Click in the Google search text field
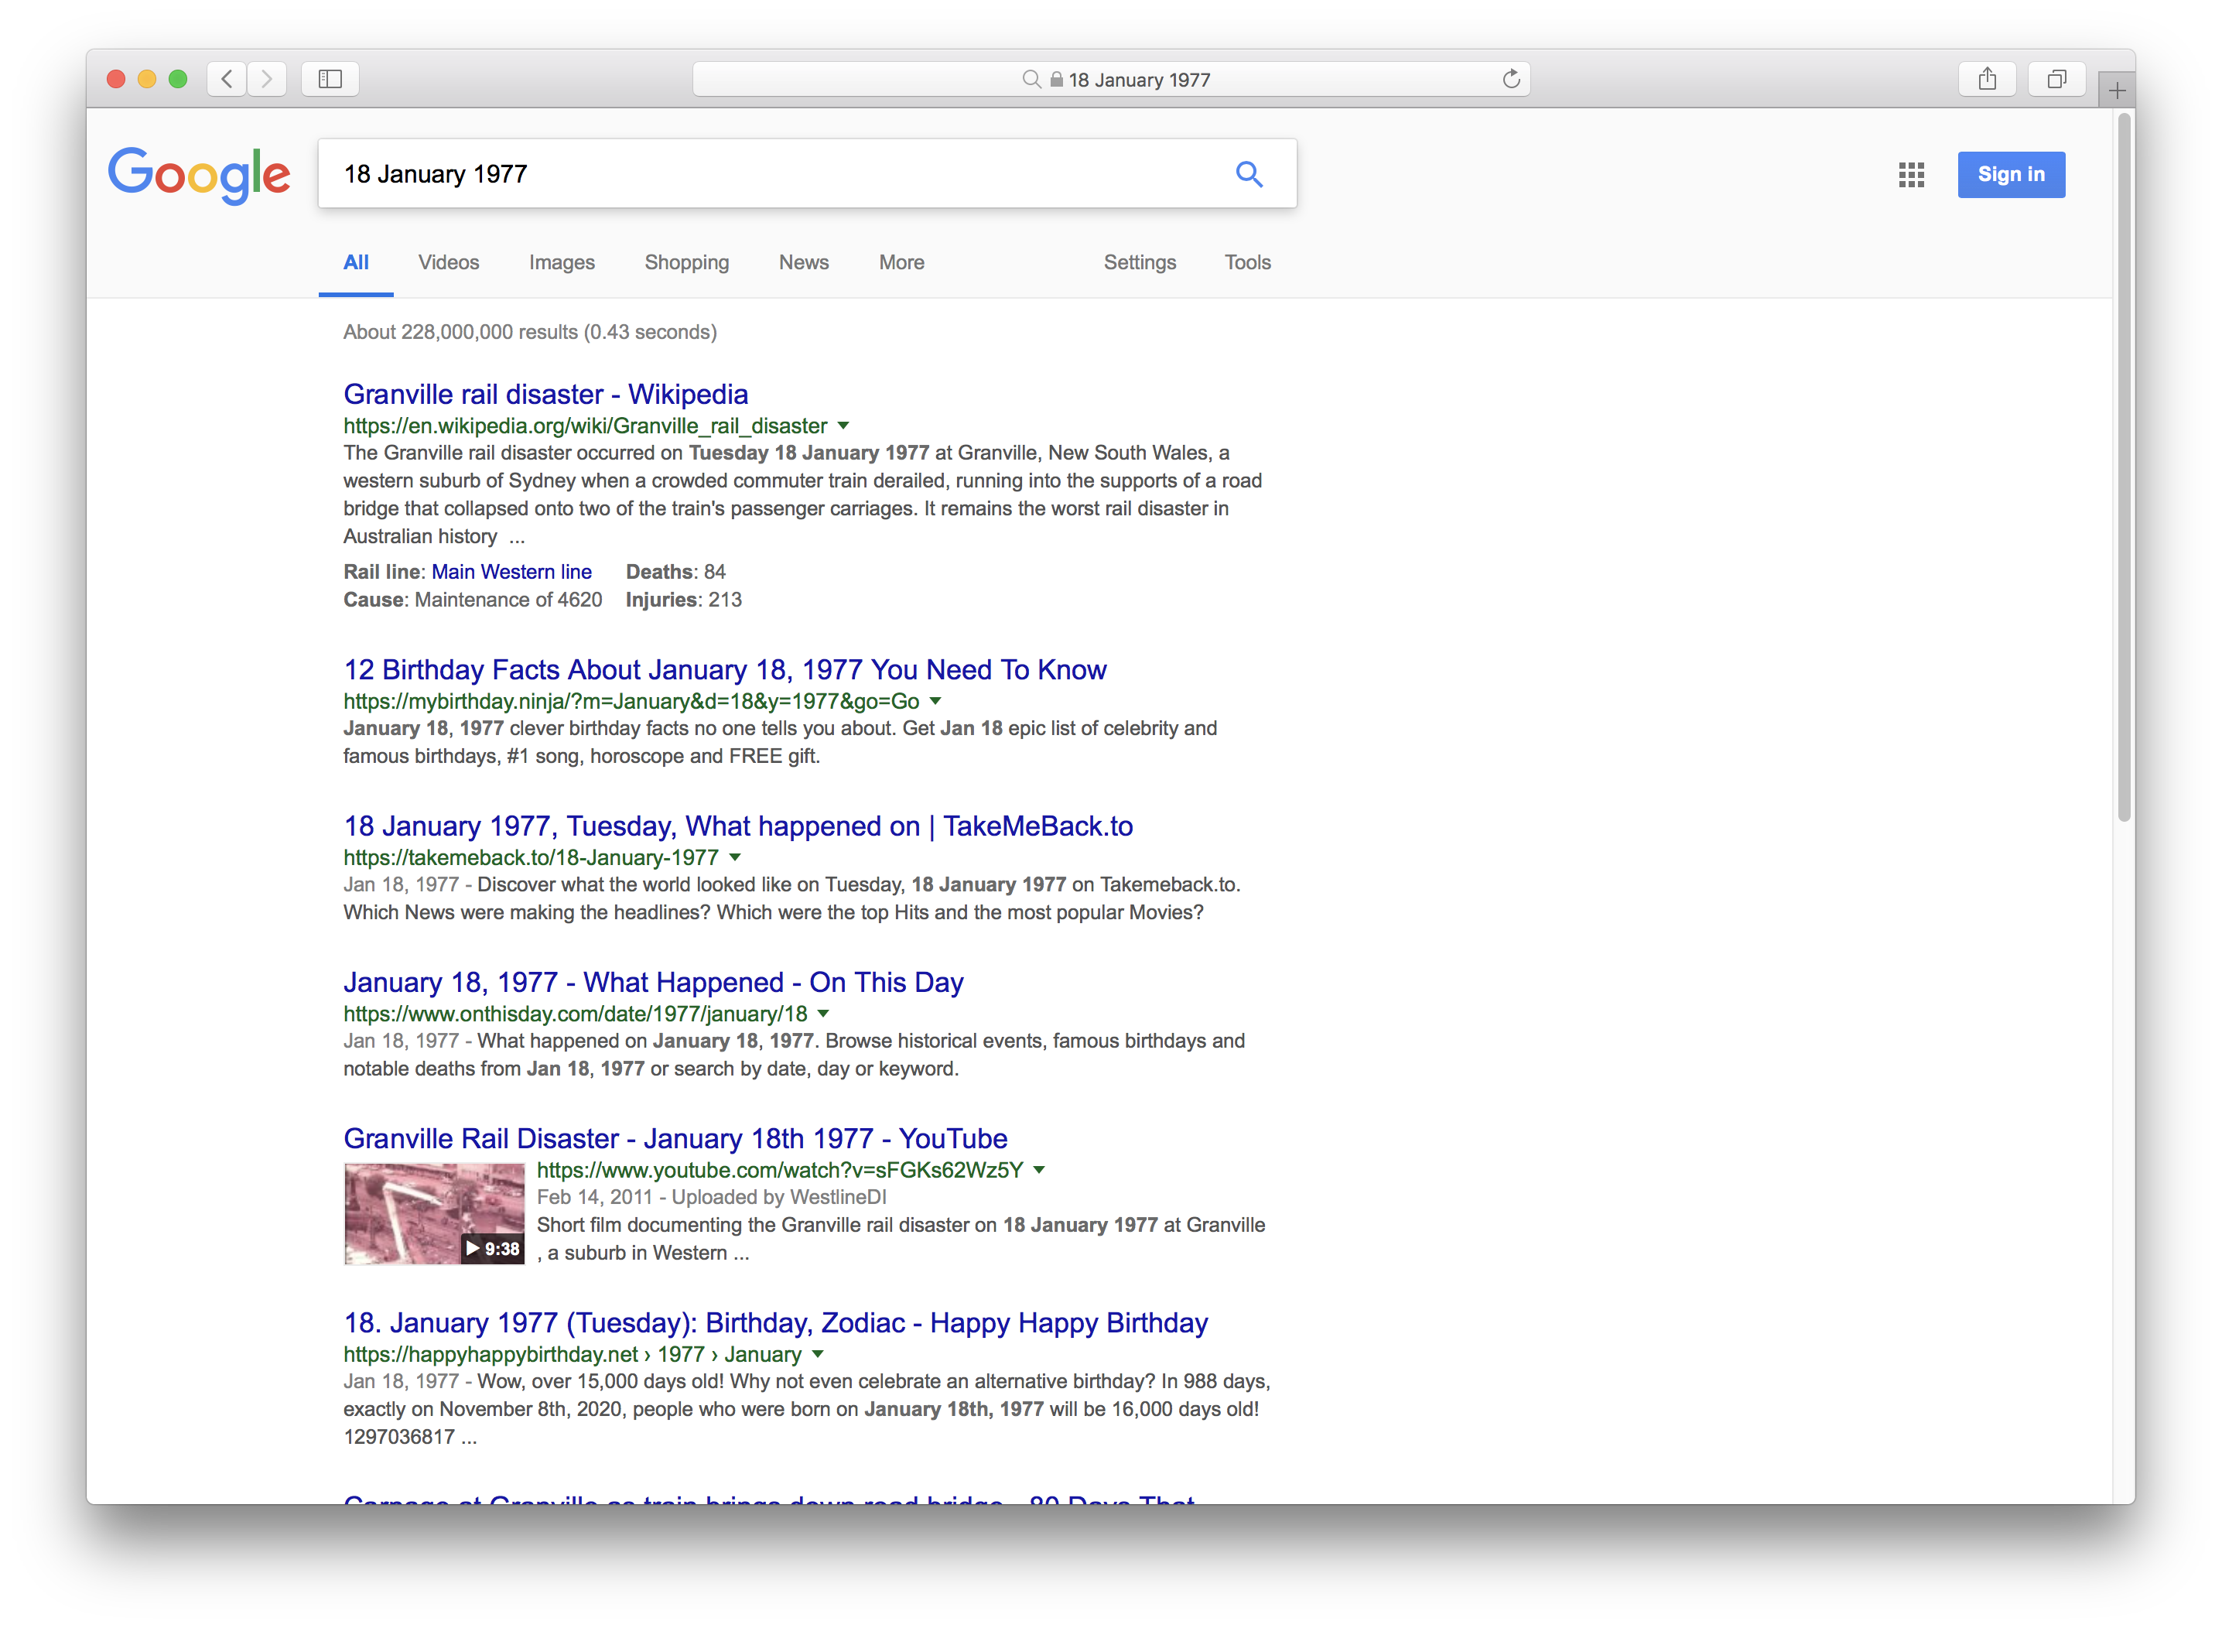Viewport: 2222px width, 1628px height. pyautogui.click(x=768, y=174)
